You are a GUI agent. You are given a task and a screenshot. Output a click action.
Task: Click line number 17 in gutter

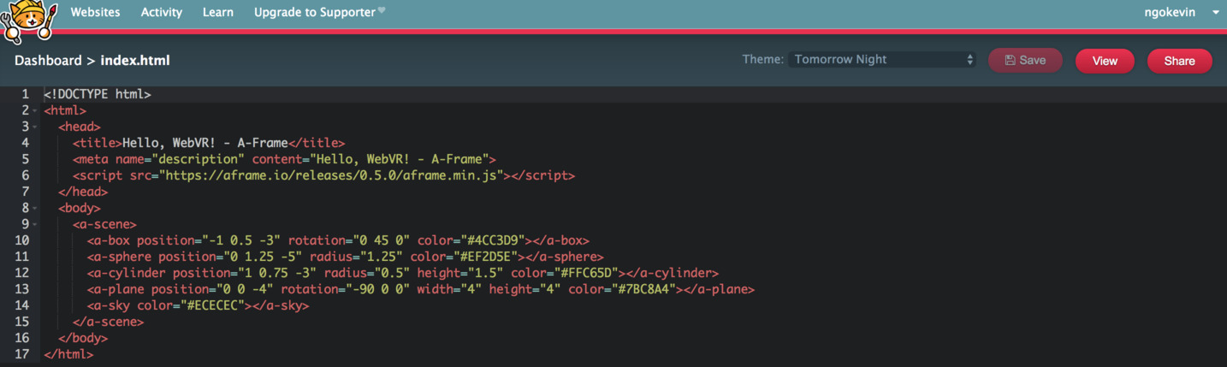(x=21, y=354)
